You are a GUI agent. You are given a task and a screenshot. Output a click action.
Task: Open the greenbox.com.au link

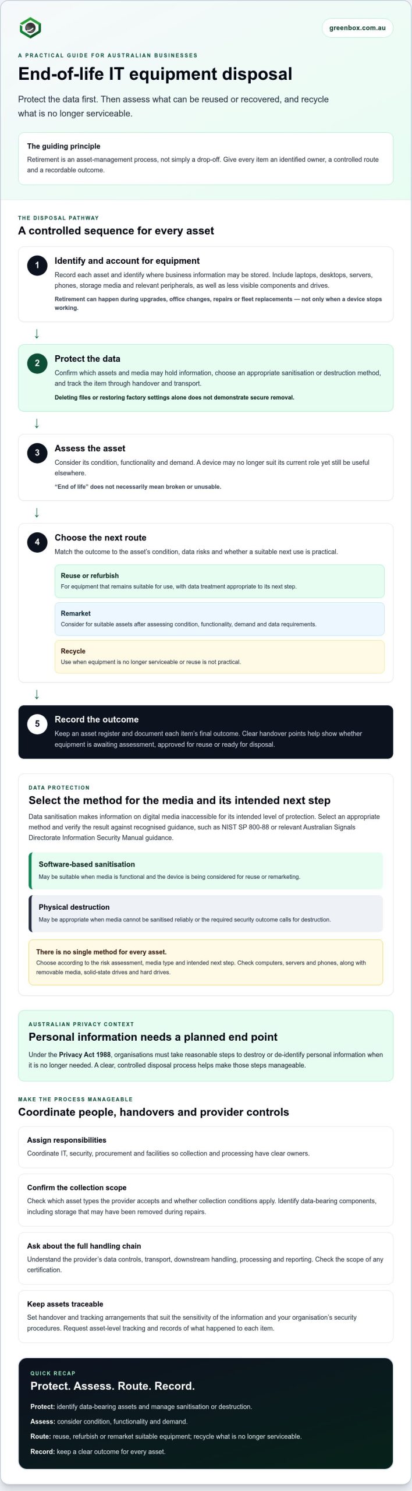tap(357, 27)
